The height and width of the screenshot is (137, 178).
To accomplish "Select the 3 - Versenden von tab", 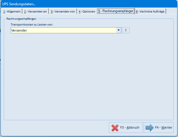I will coord(63,11).
